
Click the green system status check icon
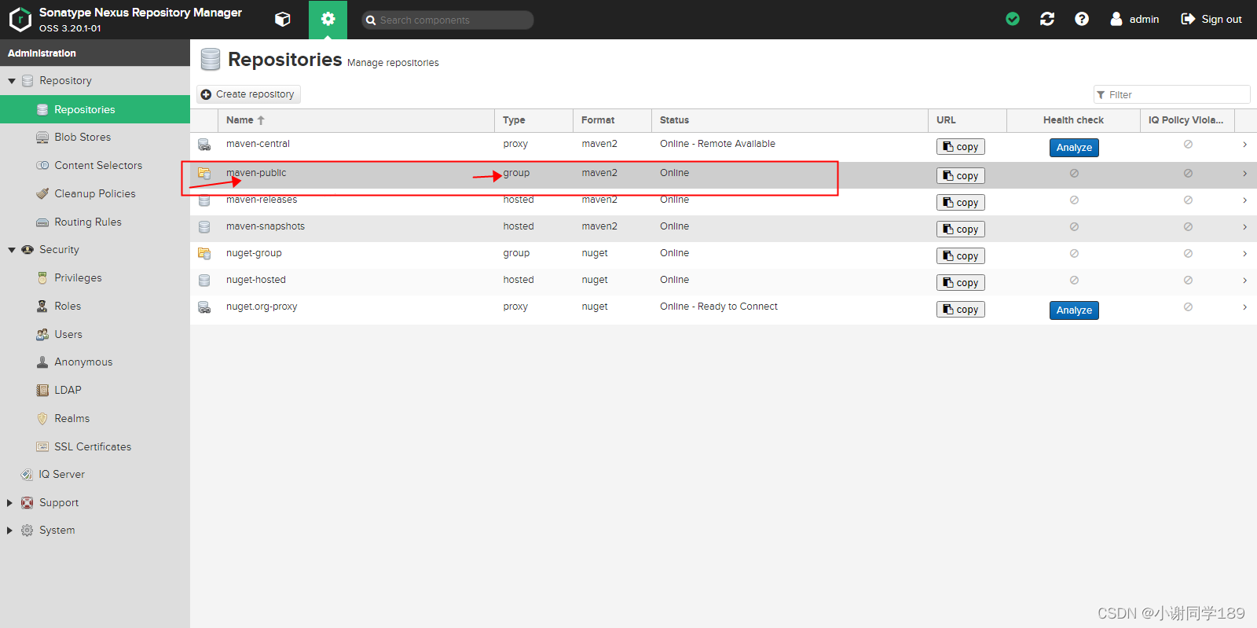(1013, 19)
